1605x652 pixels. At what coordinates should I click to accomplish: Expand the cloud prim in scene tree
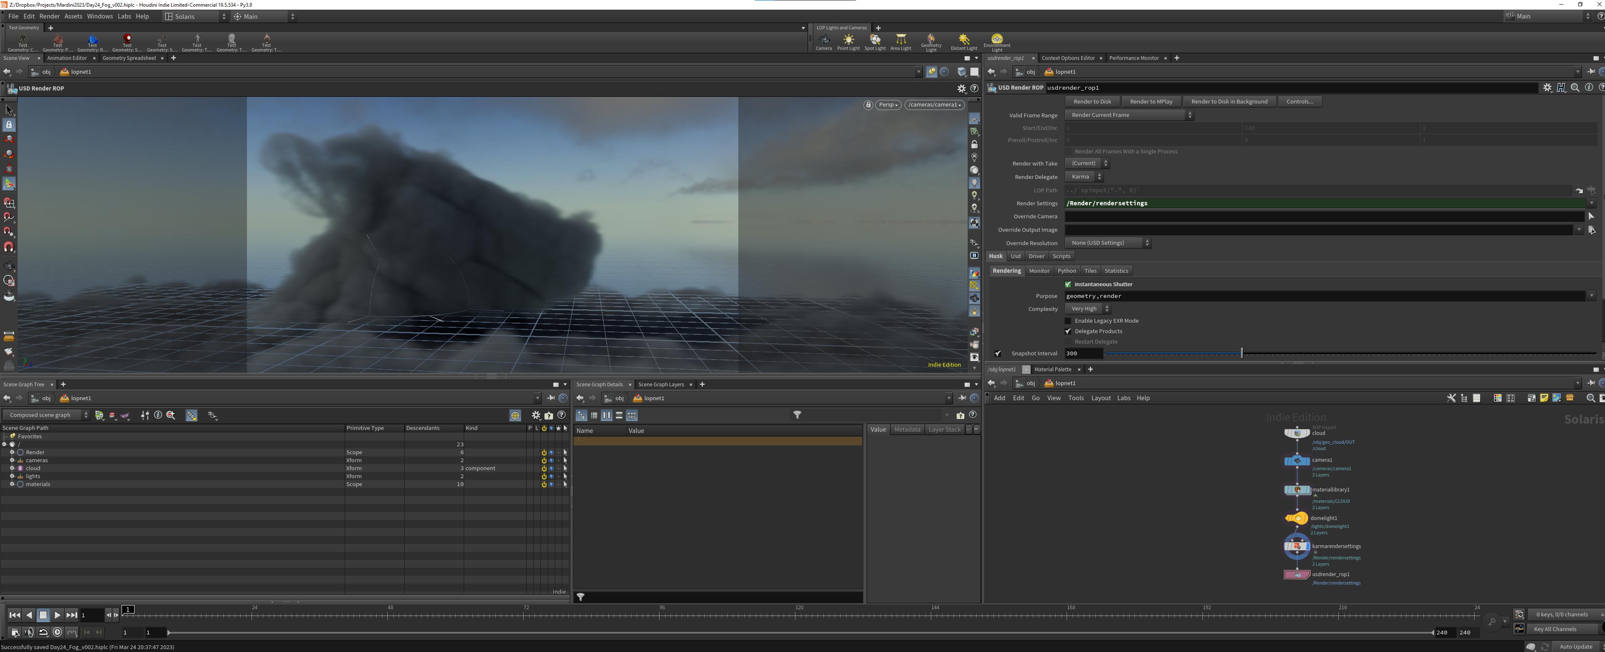click(12, 468)
